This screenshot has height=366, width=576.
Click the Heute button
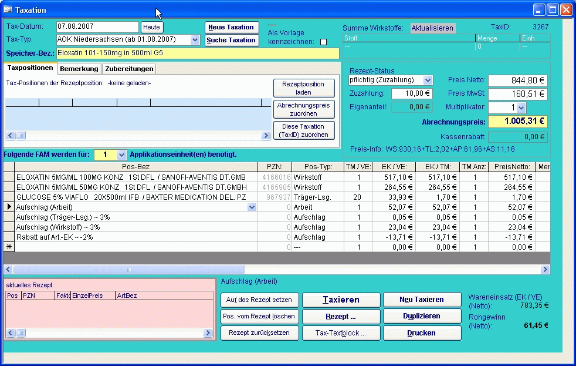pyautogui.click(x=151, y=27)
